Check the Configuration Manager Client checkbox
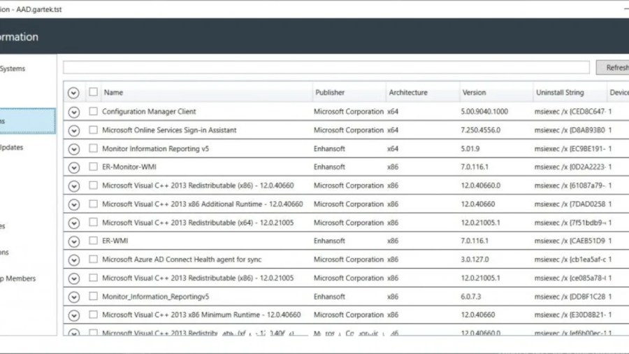 tap(93, 111)
